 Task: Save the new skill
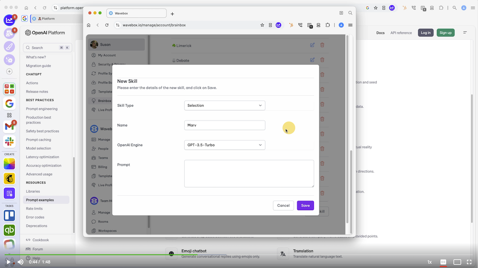coord(305,206)
